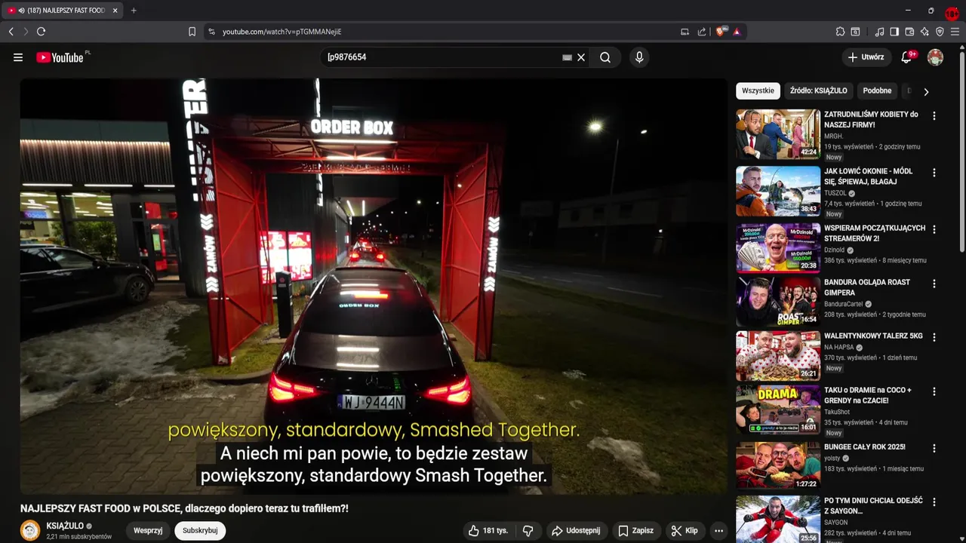Open options for WSPIERAM POCZĄTKUJĄCYCH STREAMERÓW video
Screen dimensions: 966x543
[934, 229]
